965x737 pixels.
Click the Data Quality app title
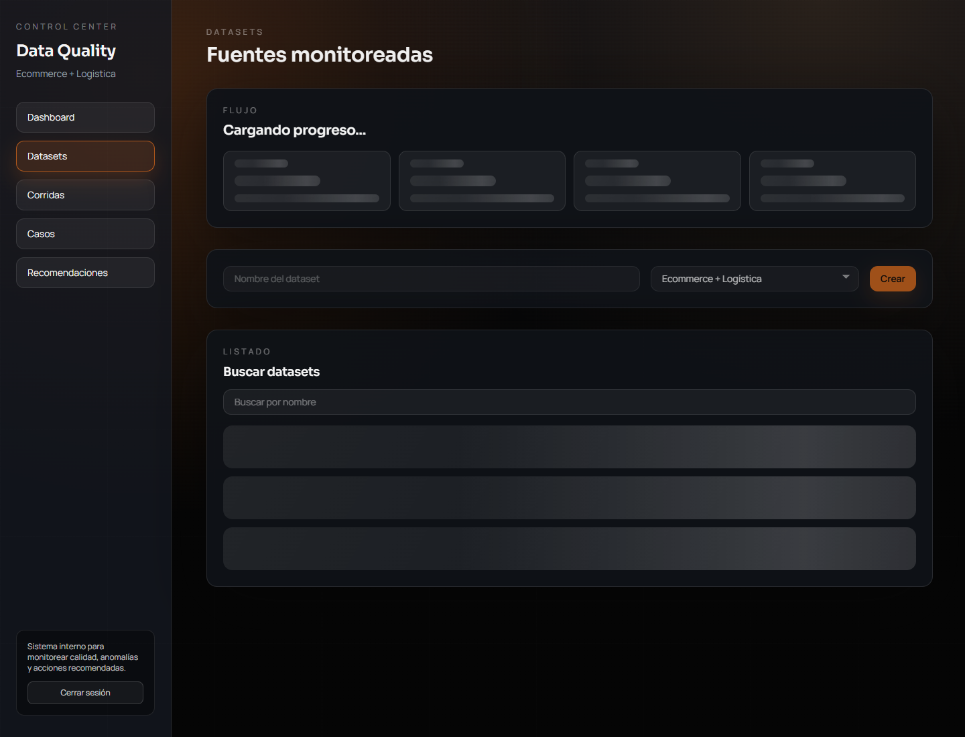tap(66, 51)
